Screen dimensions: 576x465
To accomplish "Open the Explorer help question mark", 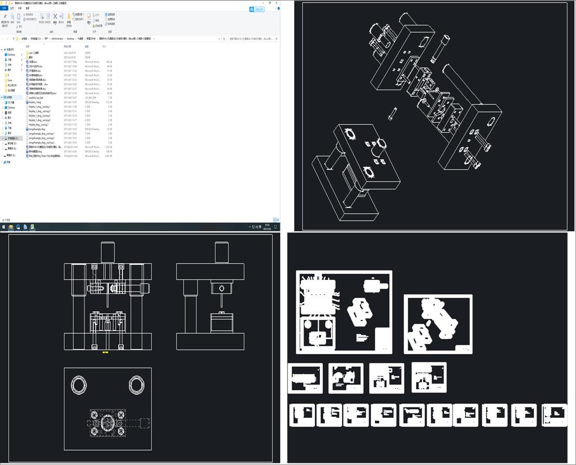I will [x=279, y=8].
